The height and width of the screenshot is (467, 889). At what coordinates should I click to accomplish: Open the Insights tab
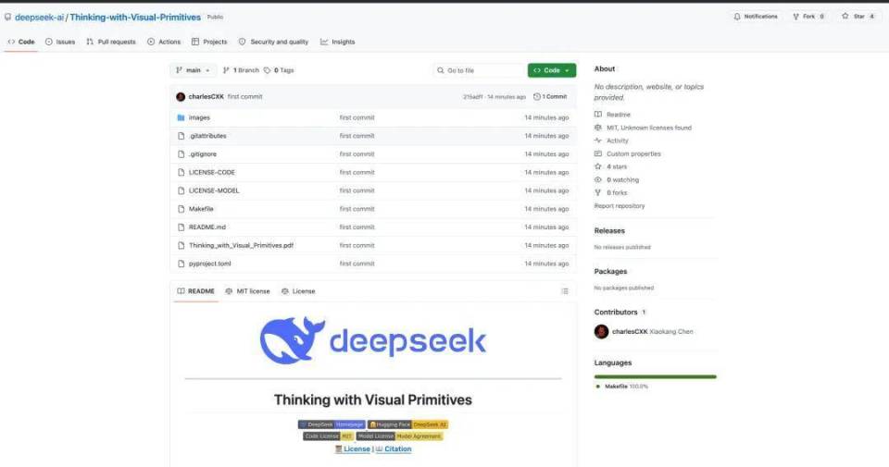tap(337, 42)
